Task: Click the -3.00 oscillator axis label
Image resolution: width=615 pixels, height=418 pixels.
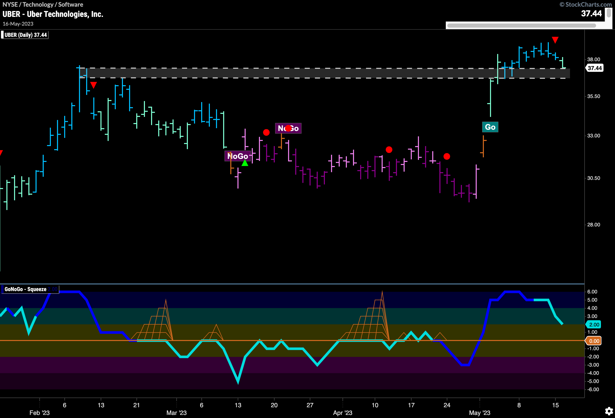Action: [x=593, y=365]
